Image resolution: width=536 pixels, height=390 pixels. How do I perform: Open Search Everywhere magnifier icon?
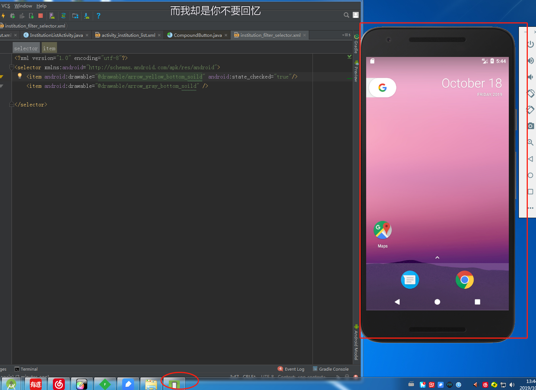[346, 15]
